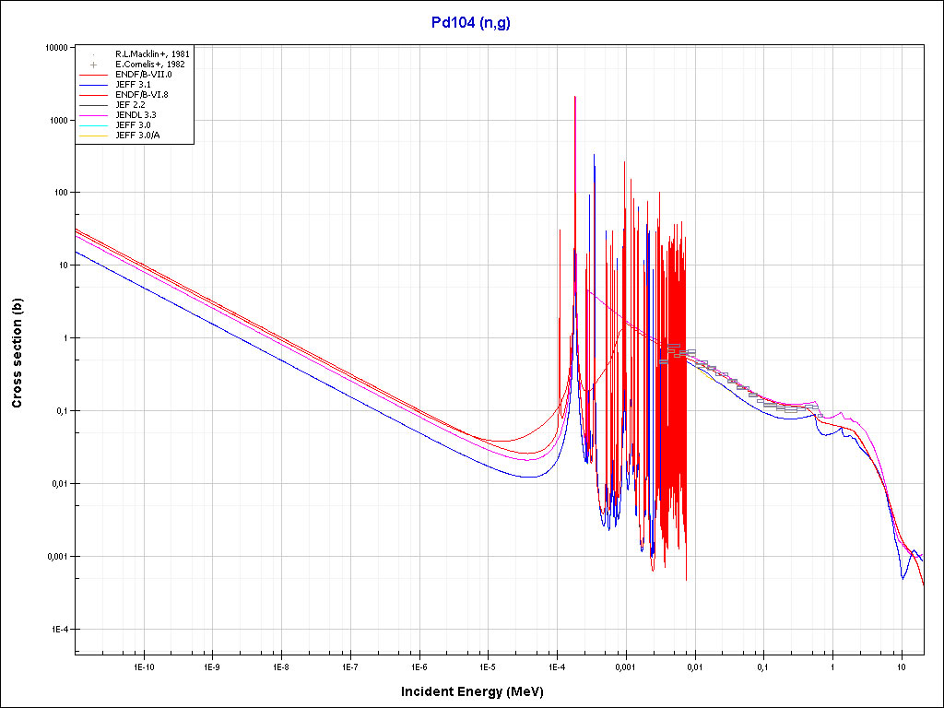Click the blue JEFF 3.1 line sample
944x708 pixels.
pos(94,85)
